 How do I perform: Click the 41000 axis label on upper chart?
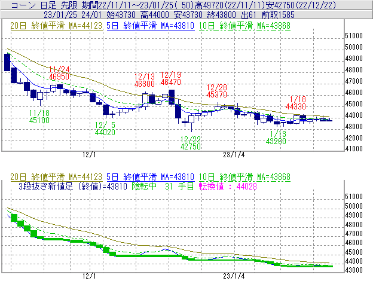(354, 149)
